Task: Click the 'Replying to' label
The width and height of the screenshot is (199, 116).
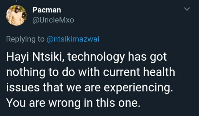Action: click(25, 39)
